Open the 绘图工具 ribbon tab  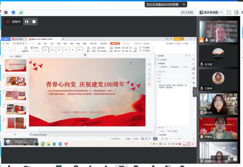pyautogui.click(x=115, y=43)
